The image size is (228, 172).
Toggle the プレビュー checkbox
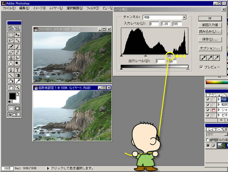pos(201,67)
